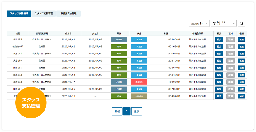
Task: Click the 名前 column header
Action: point(18,34)
